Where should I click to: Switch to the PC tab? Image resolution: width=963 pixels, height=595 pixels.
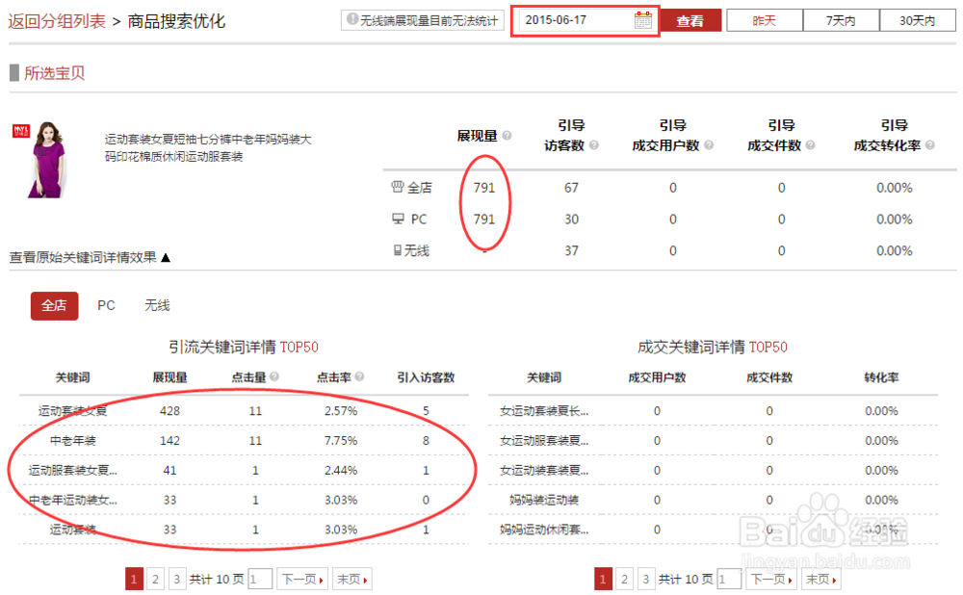click(106, 305)
